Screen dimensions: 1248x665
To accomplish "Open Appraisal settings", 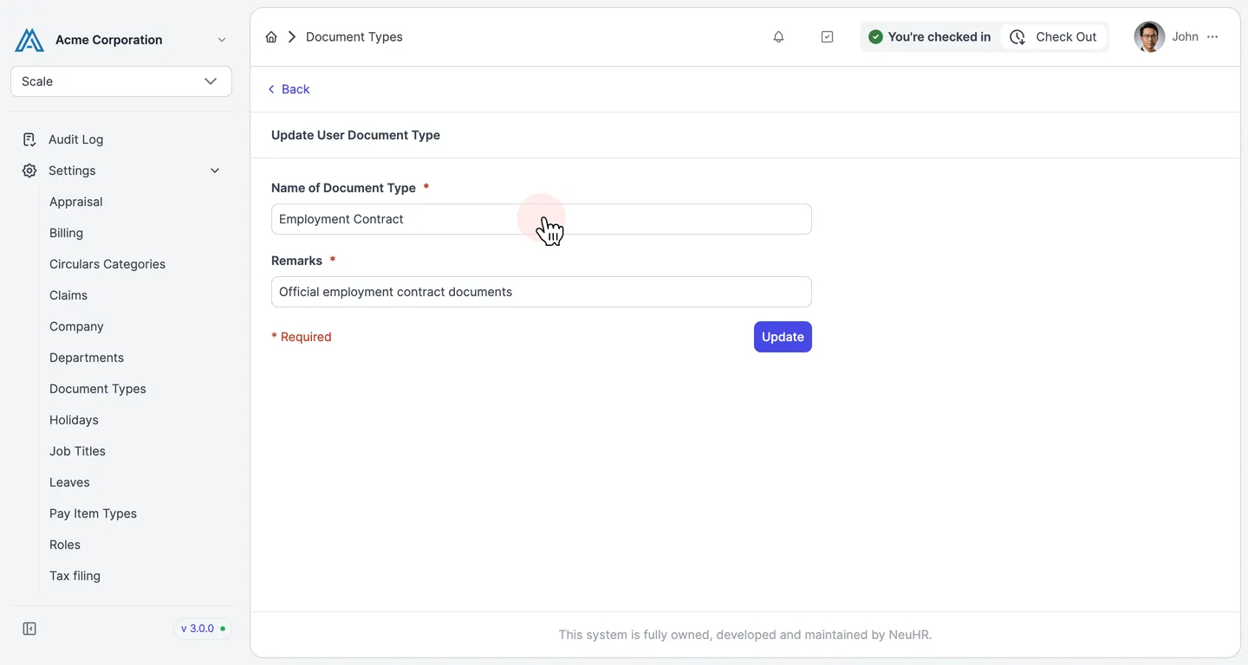I will (76, 202).
